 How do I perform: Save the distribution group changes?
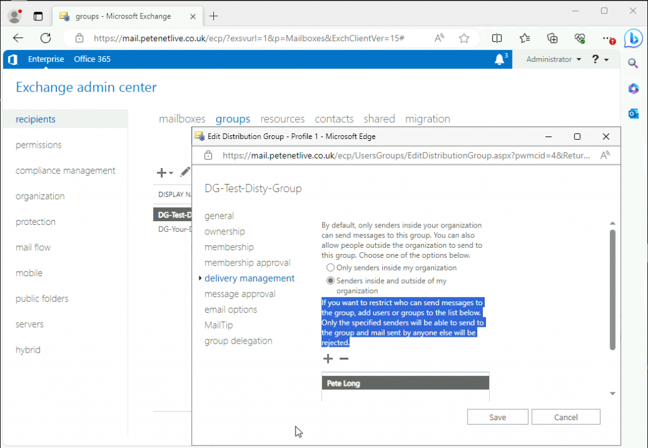click(497, 417)
